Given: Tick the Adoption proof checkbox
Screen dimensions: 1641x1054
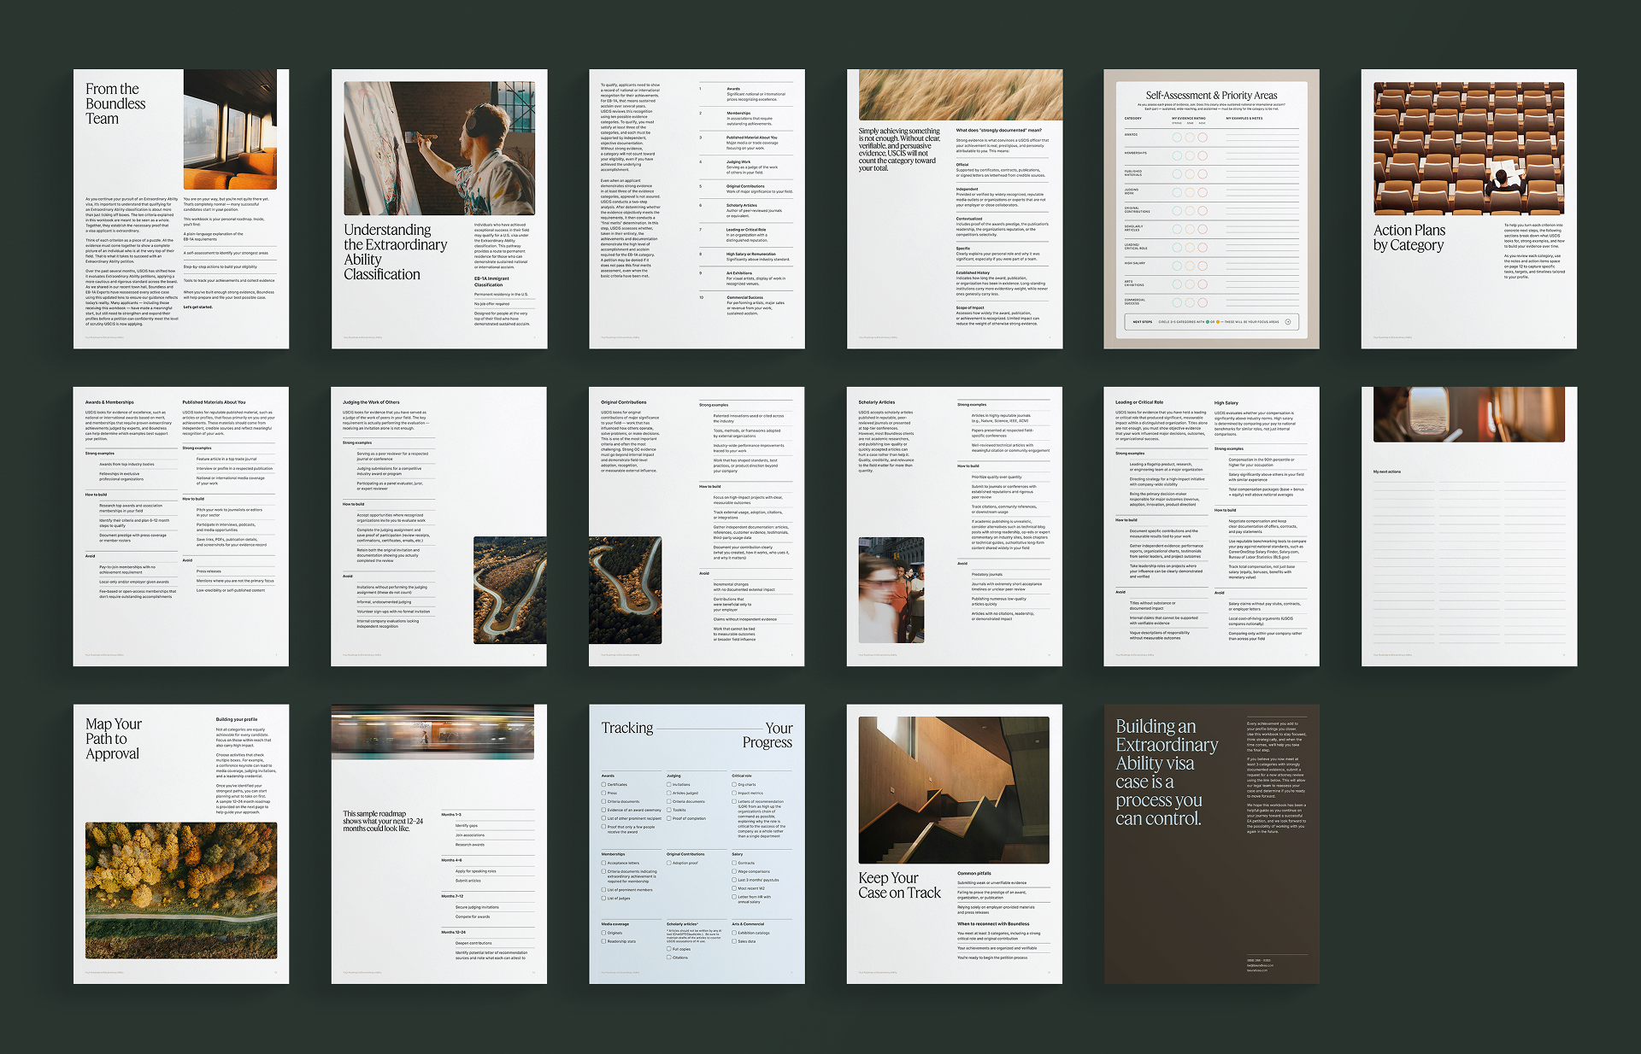Looking at the screenshot, I should pyautogui.click(x=669, y=863).
